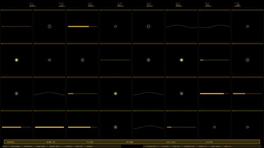Toggle the dotted hexagon in row four, column four
This screenshot has width=264, height=148.
click(x=115, y=127)
